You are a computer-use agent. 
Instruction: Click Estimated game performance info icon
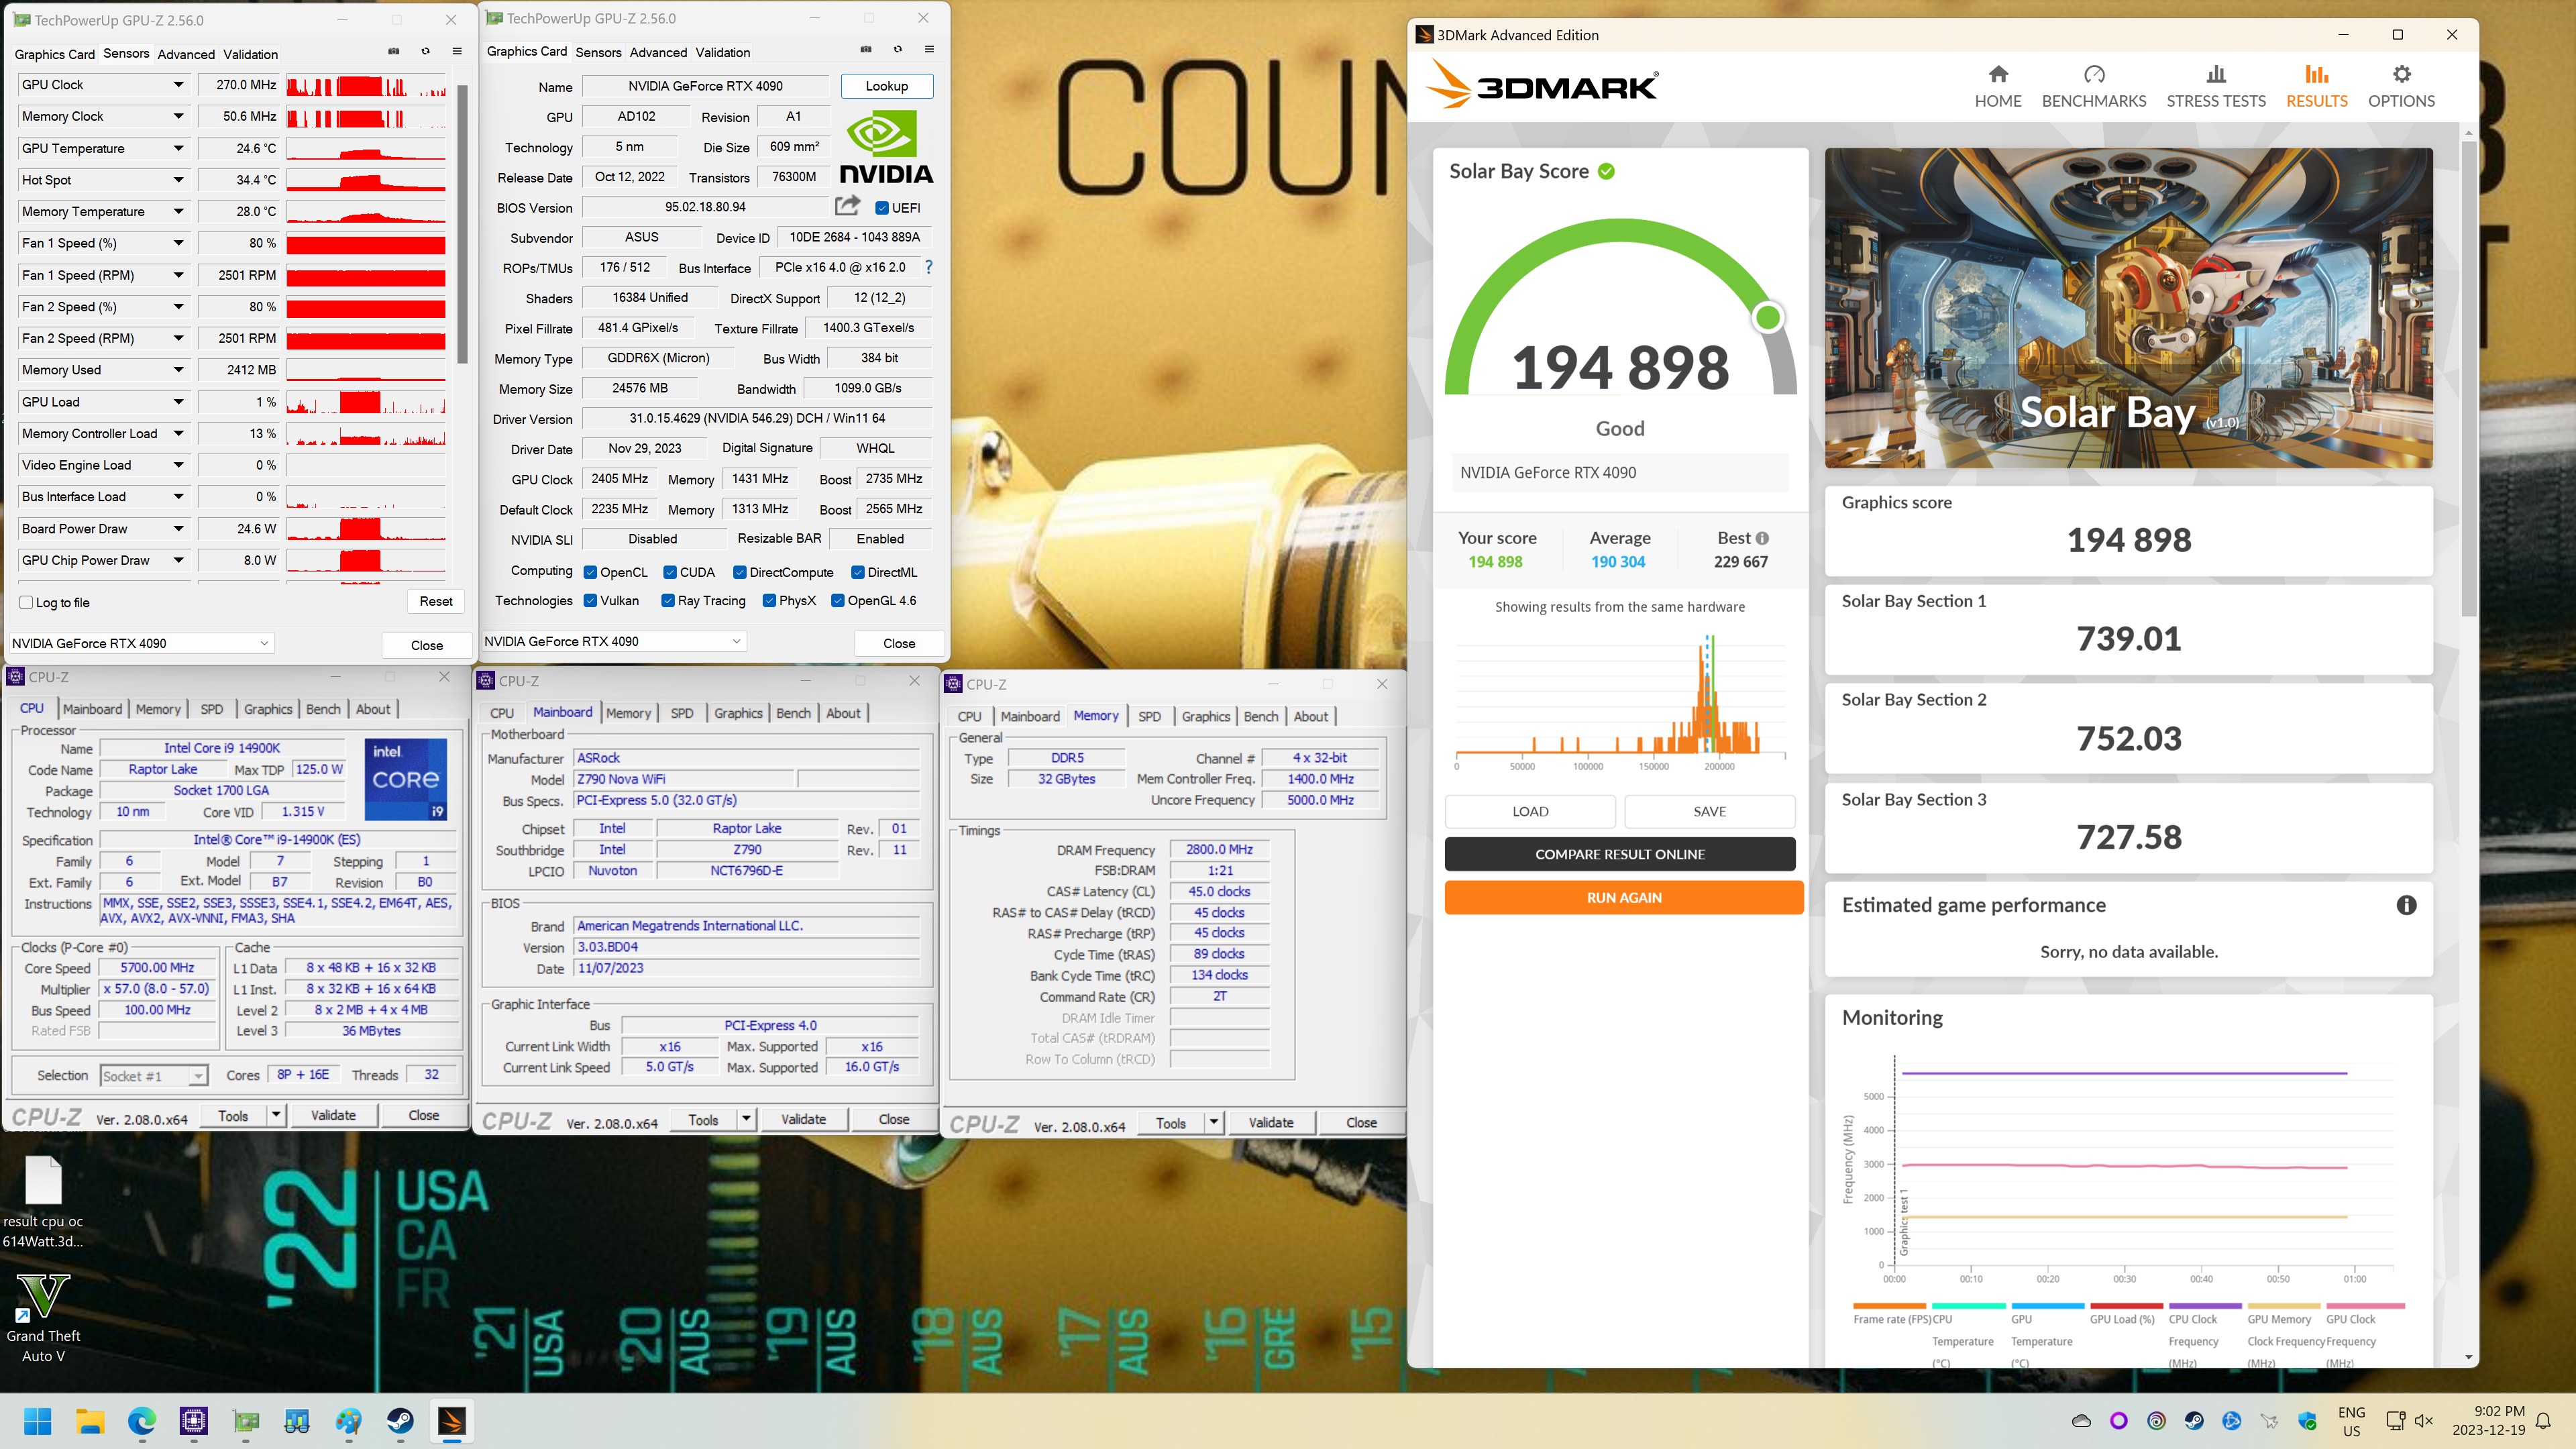[2406, 905]
